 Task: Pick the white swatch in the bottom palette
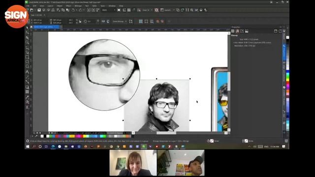(48, 136)
